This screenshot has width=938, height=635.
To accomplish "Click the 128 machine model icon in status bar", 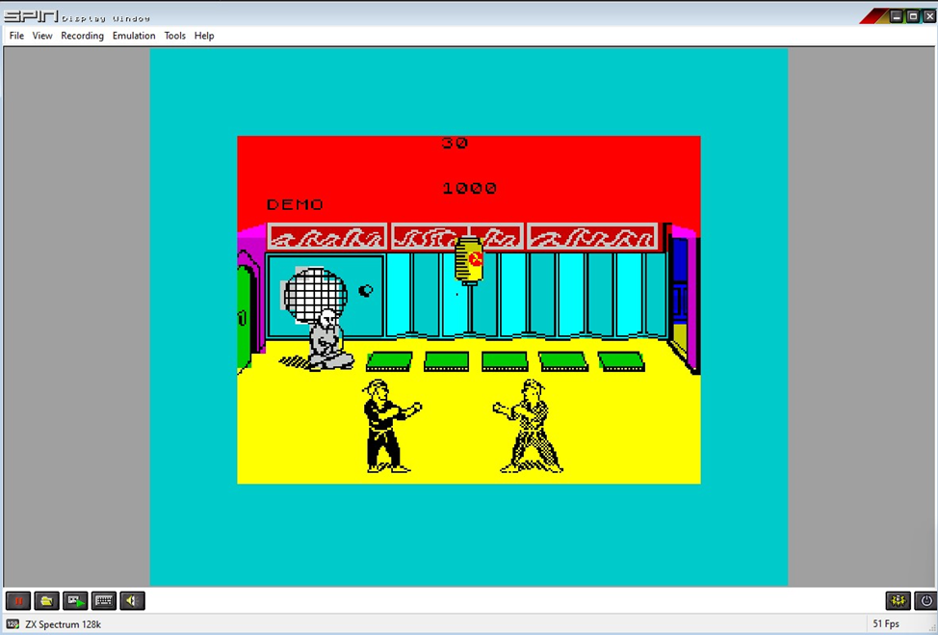I will pyautogui.click(x=13, y=624).
